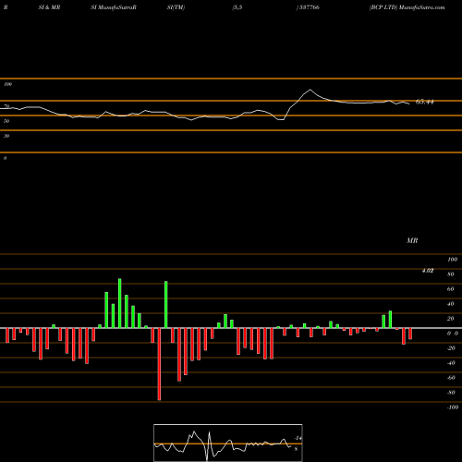Click the RSI axis label 50

6,121
